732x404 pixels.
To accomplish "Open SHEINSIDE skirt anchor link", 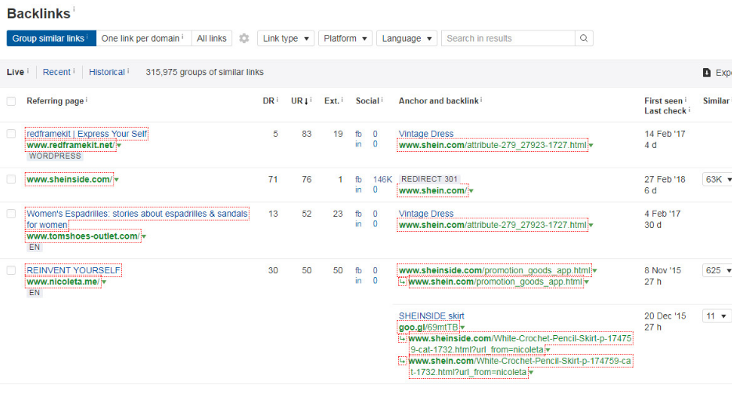I will 432,316.
